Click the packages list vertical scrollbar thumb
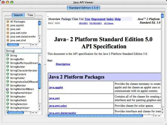167x125 pixels. coord(40,23)
